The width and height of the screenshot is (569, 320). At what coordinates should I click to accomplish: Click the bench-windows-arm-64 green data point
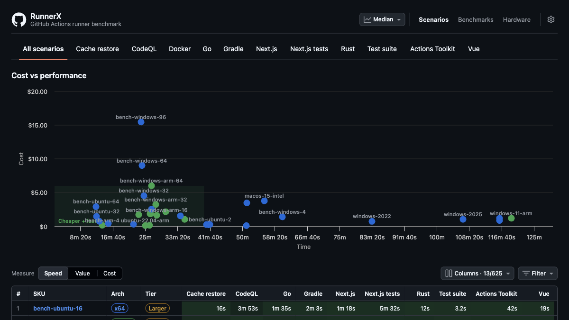pyautogui.click(x=151, y=186)
